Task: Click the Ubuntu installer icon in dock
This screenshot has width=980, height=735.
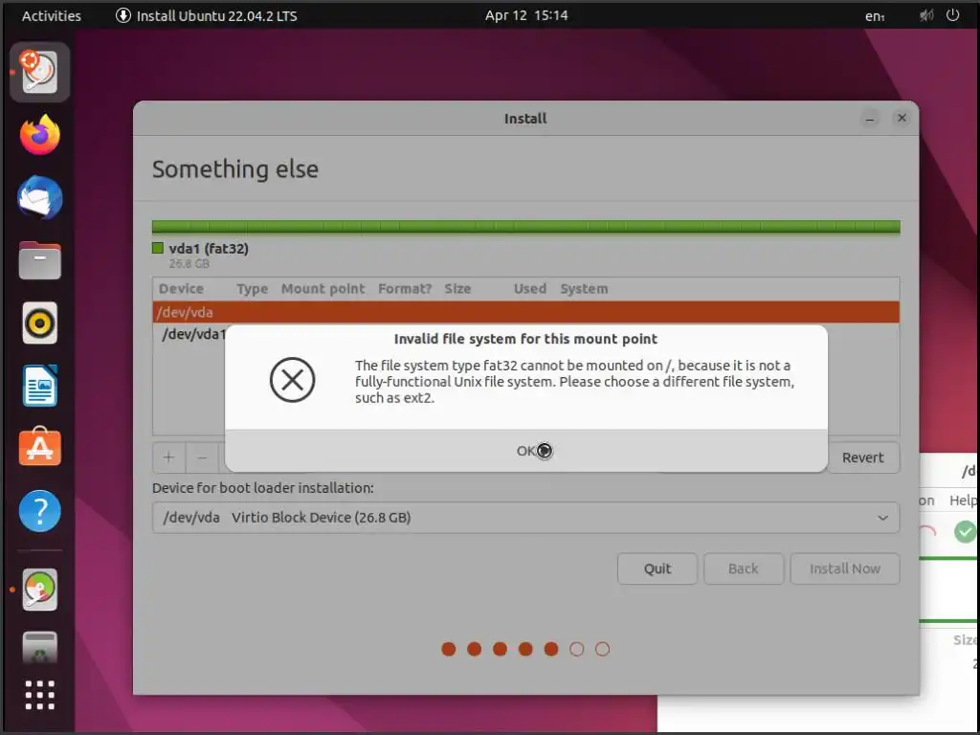Action: [40, 72]
